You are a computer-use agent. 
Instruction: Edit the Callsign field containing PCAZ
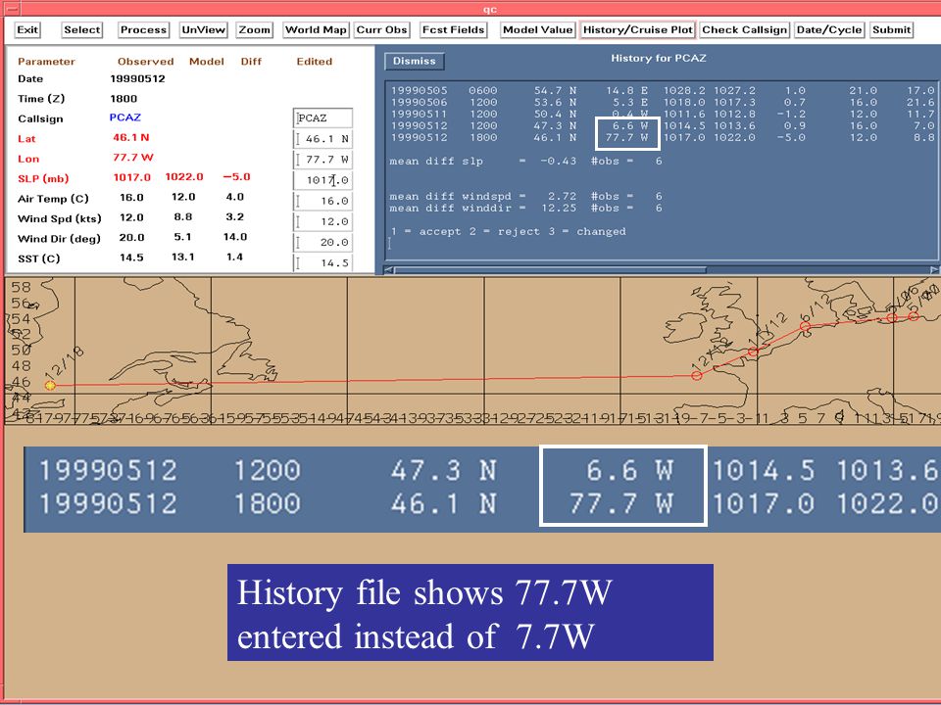click(322, 118)
